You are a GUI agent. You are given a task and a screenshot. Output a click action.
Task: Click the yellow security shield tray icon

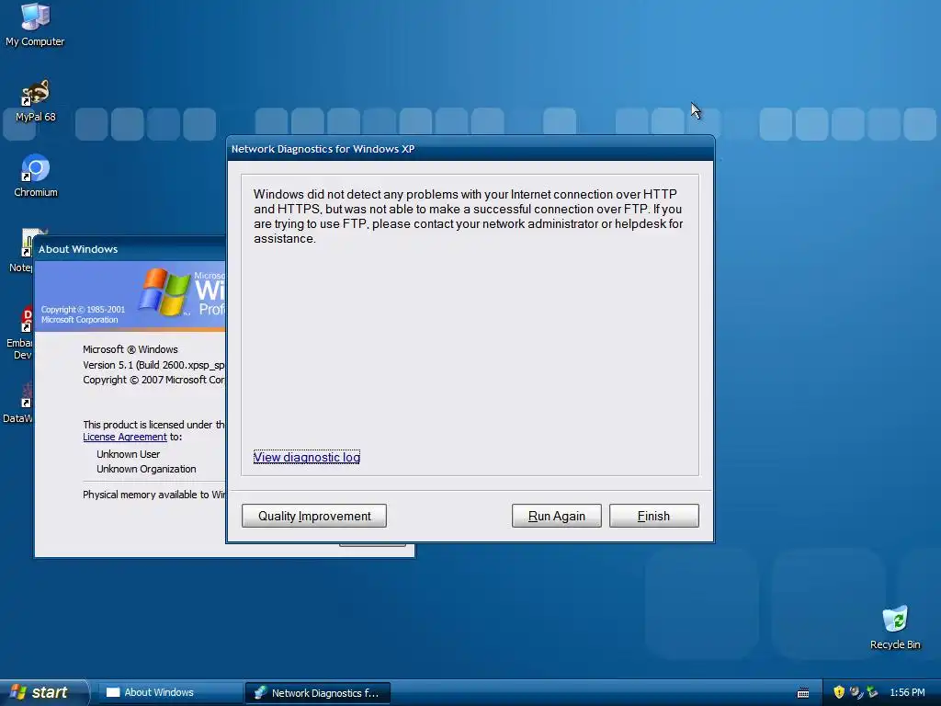pyautogui.click(x=839, y=692)
